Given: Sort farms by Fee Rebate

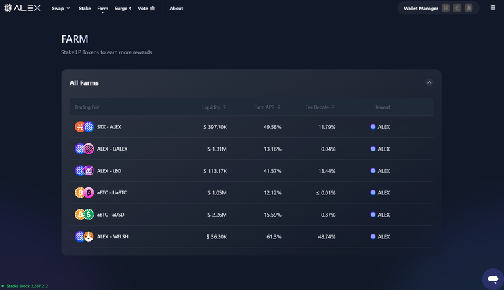Looking at the screenshot, I should 320,107.
